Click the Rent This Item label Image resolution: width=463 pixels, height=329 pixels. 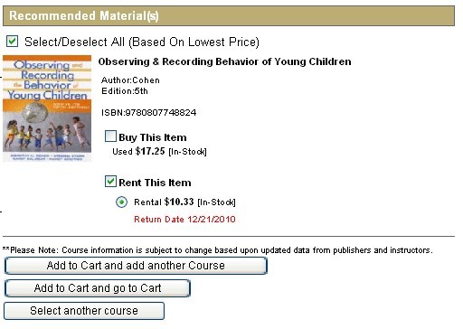click(x=155, y=183)
